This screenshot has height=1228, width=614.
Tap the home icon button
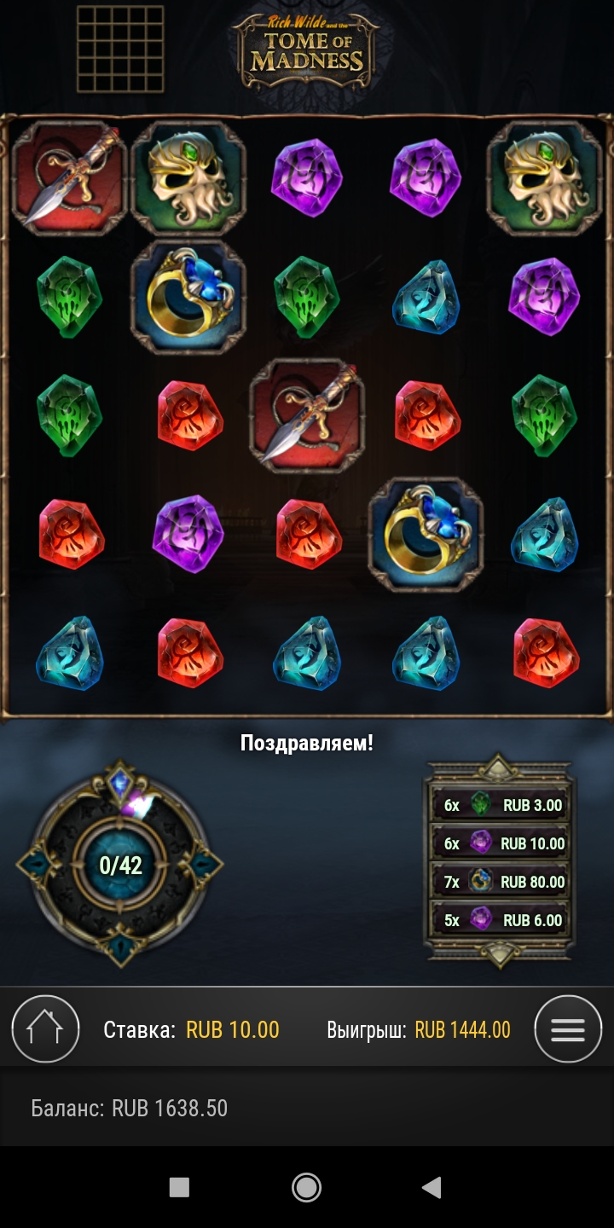46,1029
